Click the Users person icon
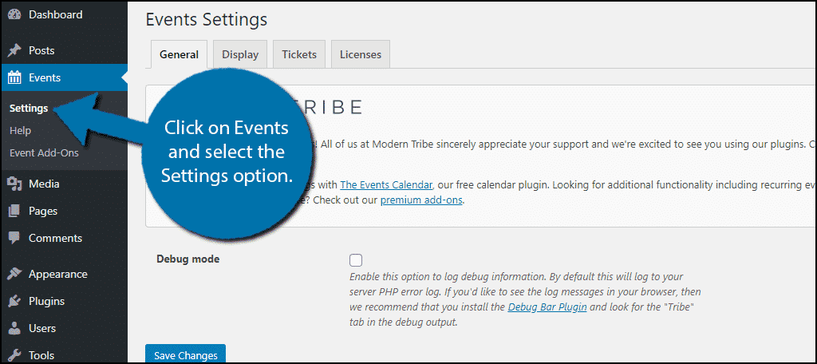Viewport: 817px width, 364px height. pyautogui.click(x=14, y=329)
